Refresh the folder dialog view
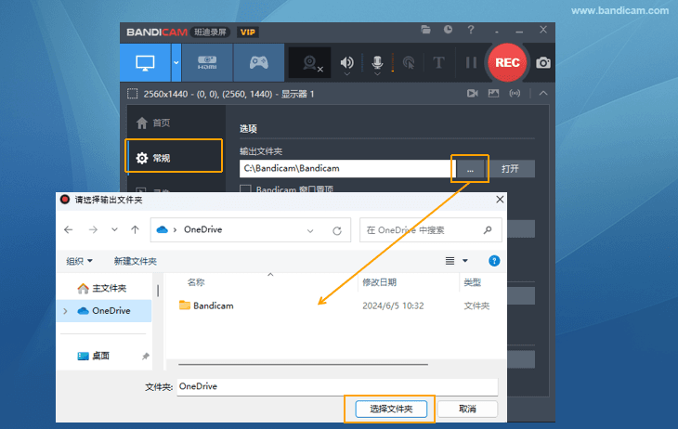This screenshot has height=429, width=678. tap(337, 230)
